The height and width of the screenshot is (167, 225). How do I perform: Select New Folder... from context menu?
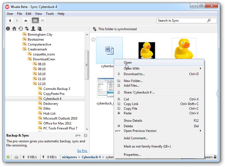159,81
